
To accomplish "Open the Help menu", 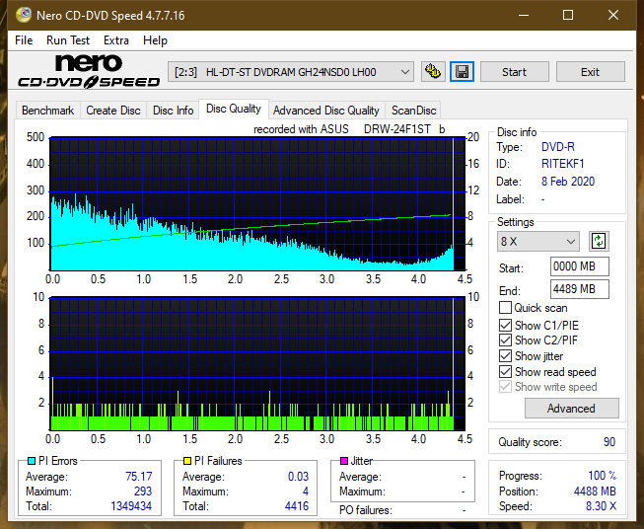I will 155,40.
